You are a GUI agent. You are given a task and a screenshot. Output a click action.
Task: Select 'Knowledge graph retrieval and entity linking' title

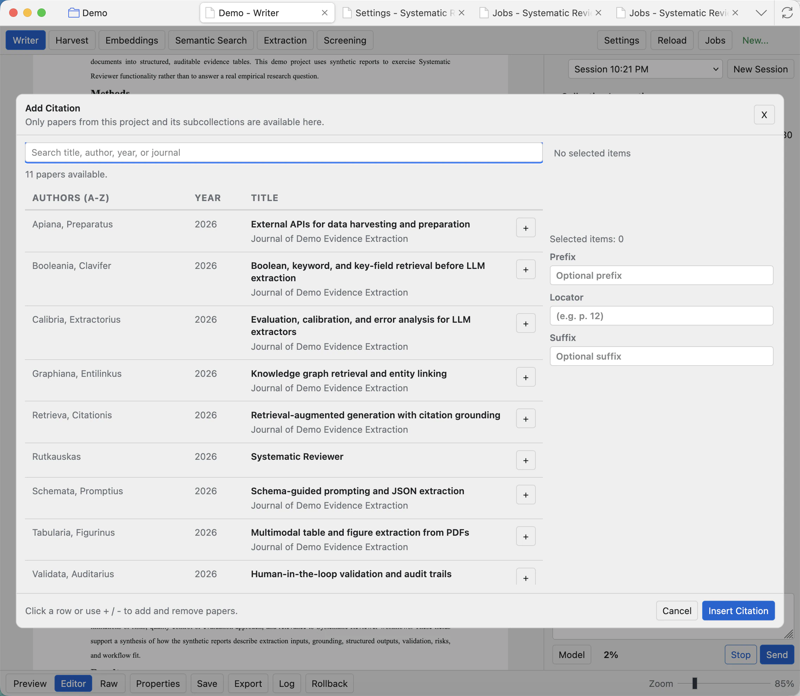point(349,374)
